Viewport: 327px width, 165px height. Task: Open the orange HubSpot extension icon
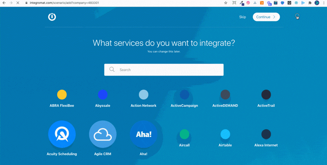click(x=262, y=3)
